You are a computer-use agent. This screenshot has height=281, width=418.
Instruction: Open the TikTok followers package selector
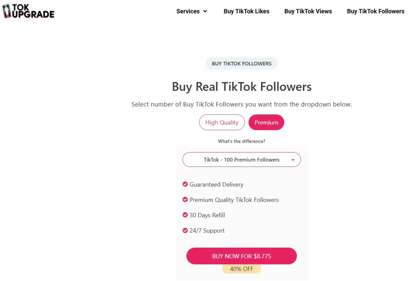241,159
